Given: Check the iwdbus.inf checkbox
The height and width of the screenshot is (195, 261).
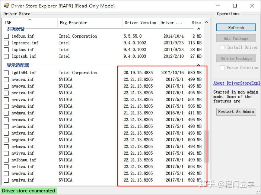Looking at the screenshot, I should [x=6, y=36].
